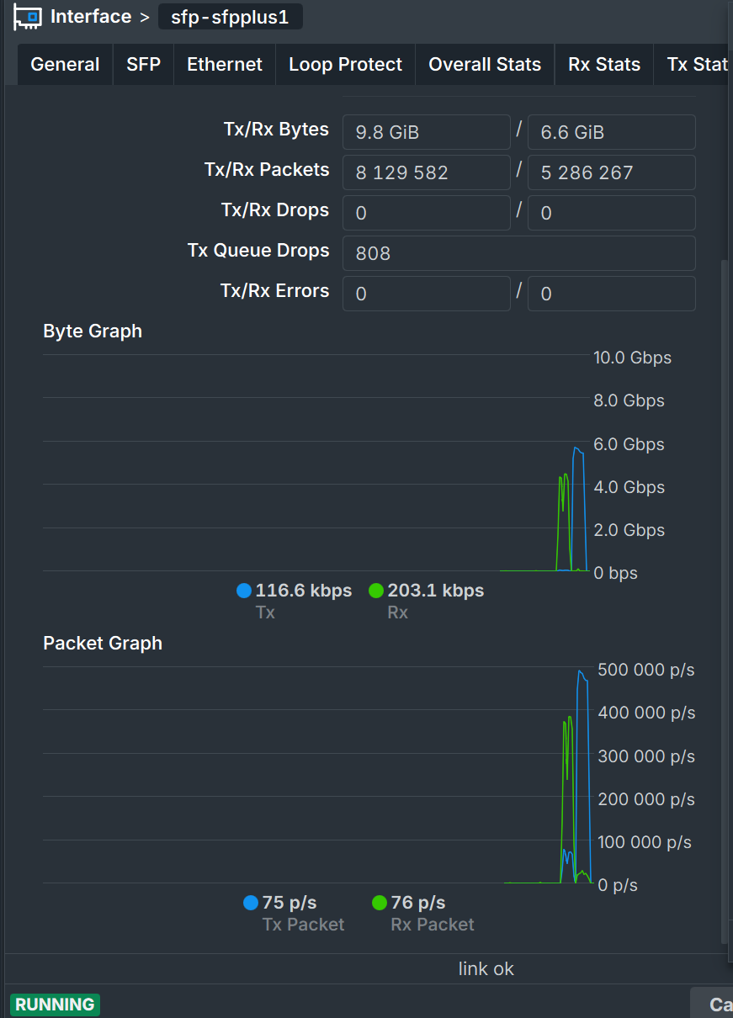The width and height of the screenshot is (733, 1018).
Task: Switch to the Rx Stats tab
Action: [x=604, y=65]
